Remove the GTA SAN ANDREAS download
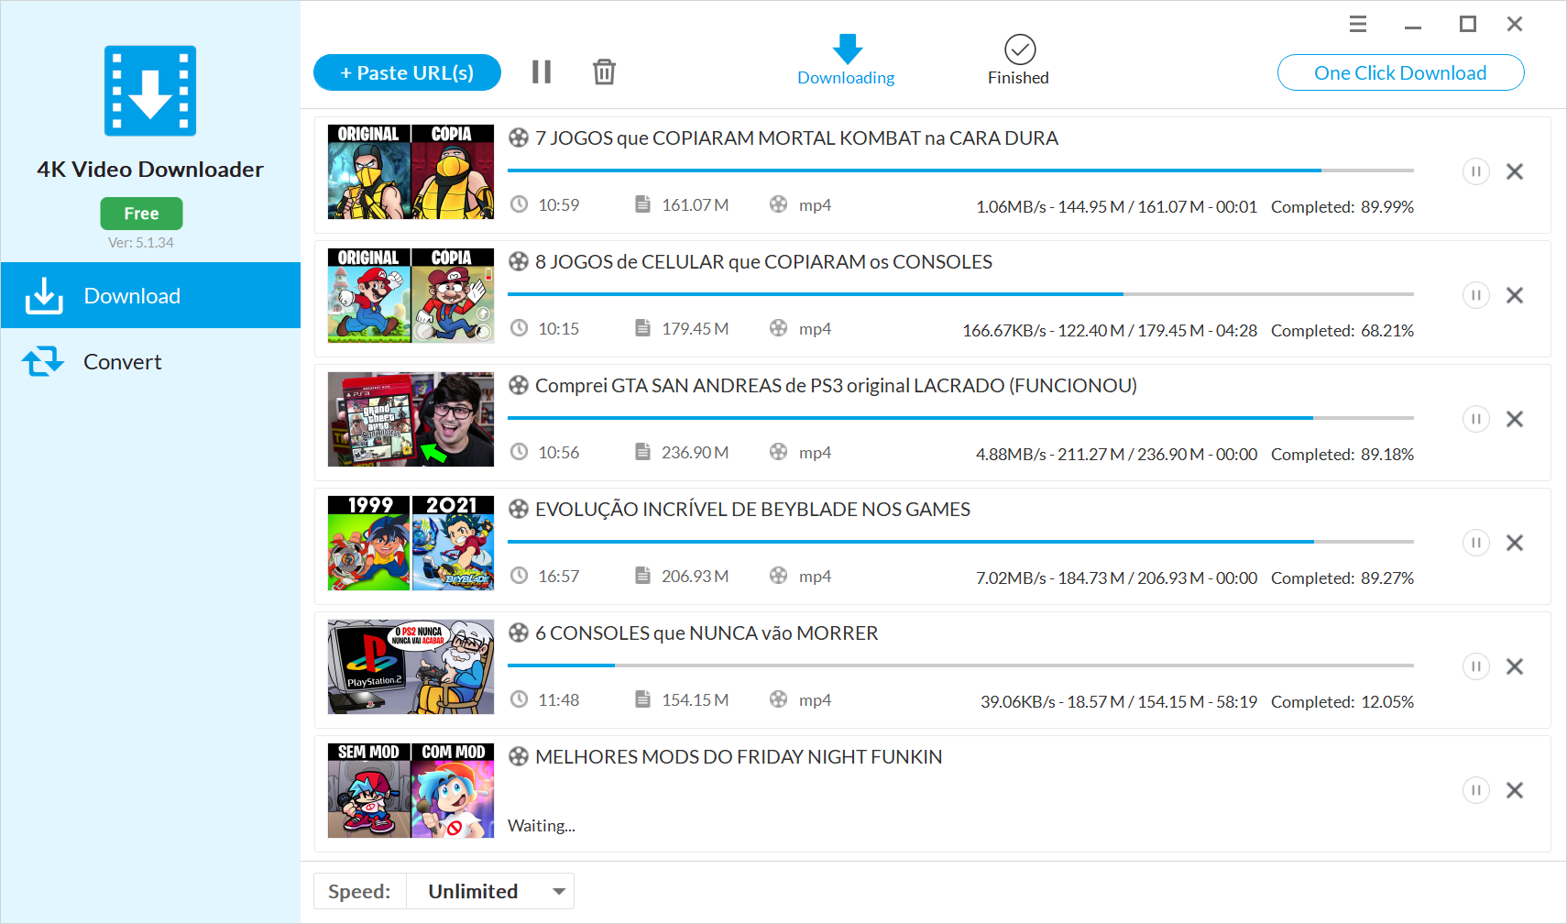This screenshot has height=924, width=1567. tap(1515, 419)
